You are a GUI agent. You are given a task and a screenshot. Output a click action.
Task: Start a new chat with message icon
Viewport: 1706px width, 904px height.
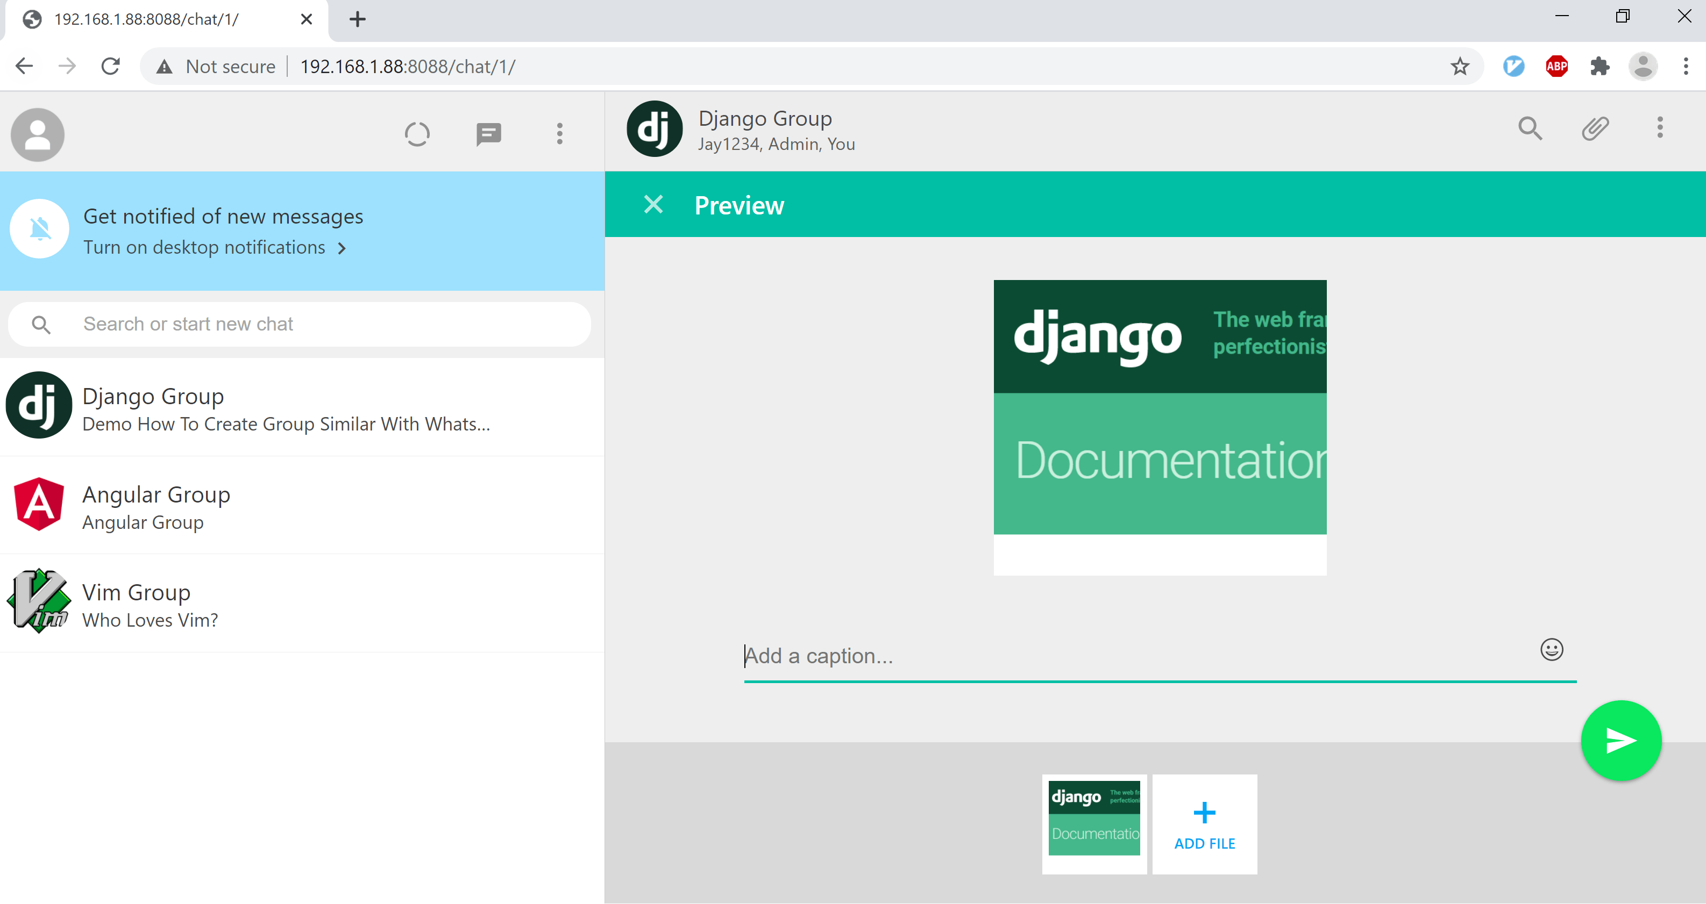point(489,134)
